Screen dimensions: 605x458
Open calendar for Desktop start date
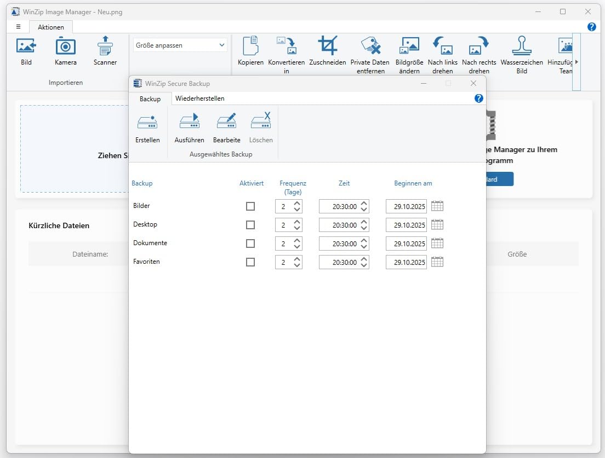click(437, 224)
